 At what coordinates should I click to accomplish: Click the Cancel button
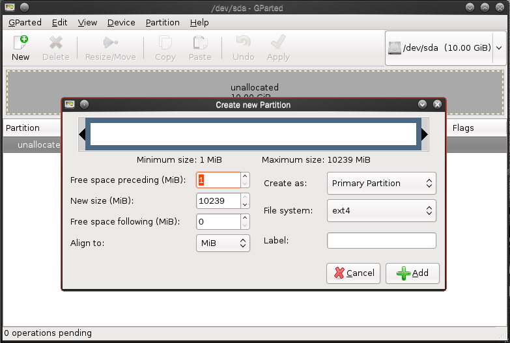pos(353,273)
